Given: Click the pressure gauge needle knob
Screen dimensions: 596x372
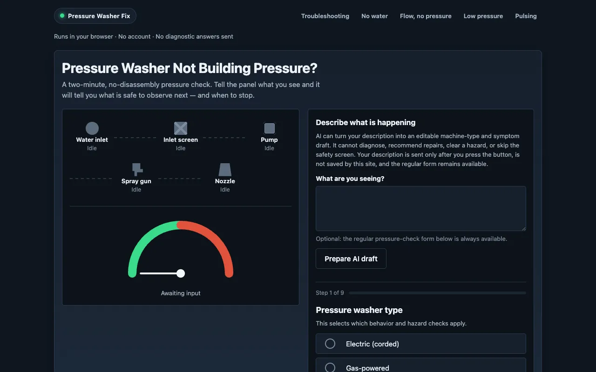Looking at the screenshot, I should [x=181, y=273].
